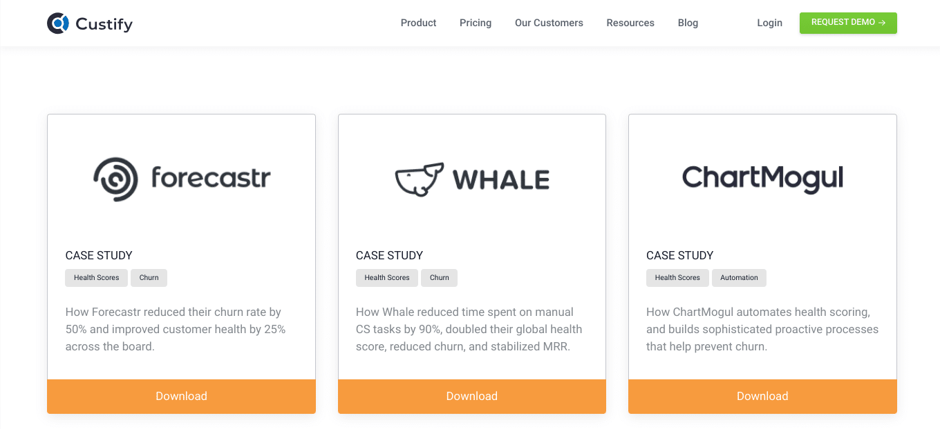Click the forecastr spiral logo

(115, 179)
